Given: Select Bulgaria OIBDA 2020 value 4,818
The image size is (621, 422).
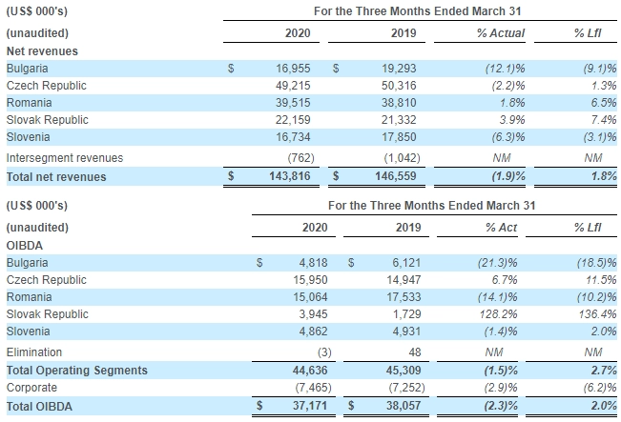Looking at the screenshot, I should click(x=311, y=262).
